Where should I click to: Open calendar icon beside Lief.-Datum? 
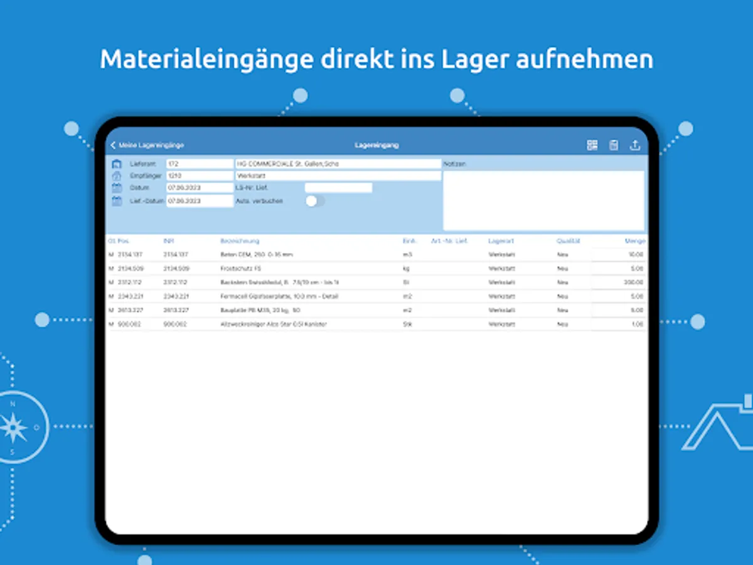(x=116, y=201)
